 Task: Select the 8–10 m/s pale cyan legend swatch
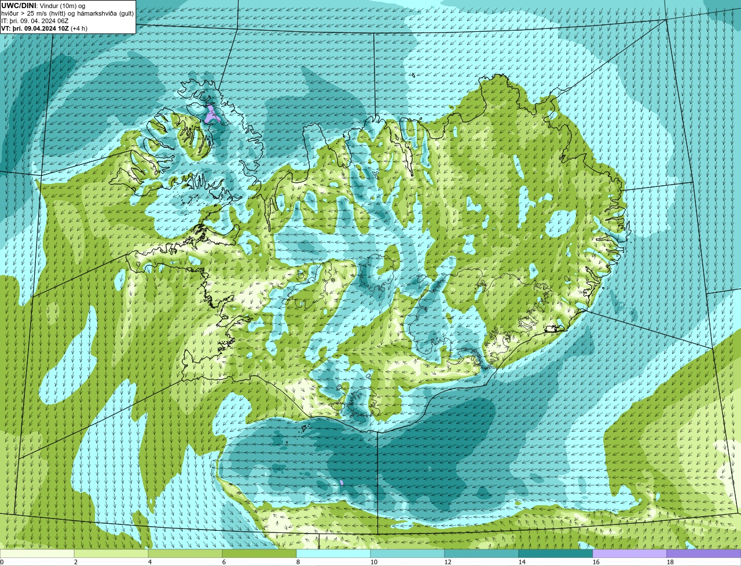pos(333,553)
